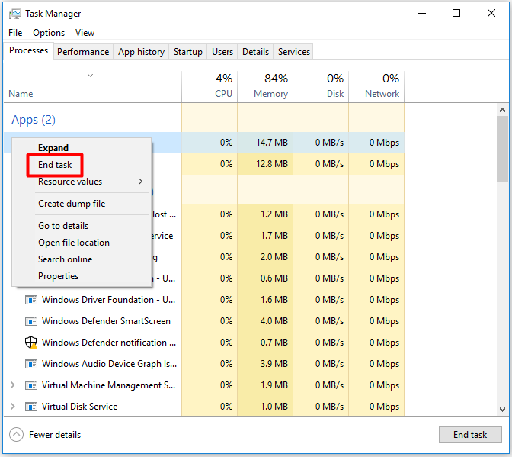The image size is (512, 457).
Task: Open the Options menu
Action: (x=49, y=33)
